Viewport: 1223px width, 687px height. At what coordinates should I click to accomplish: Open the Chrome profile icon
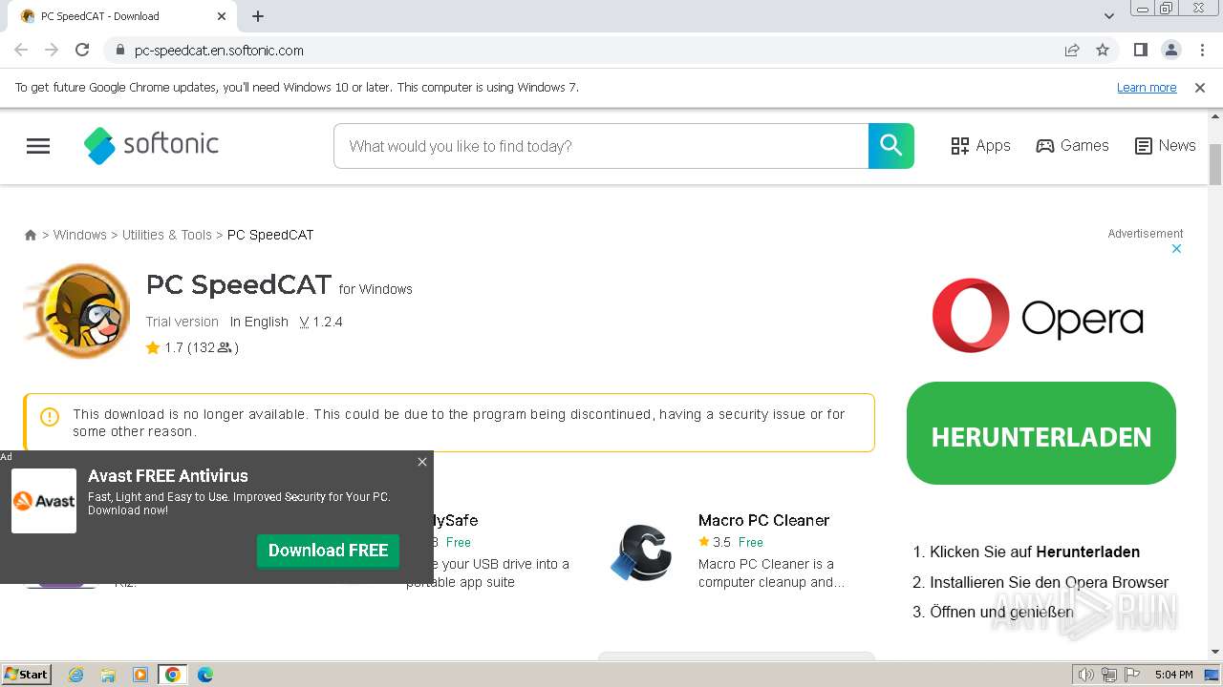[x=1170, y=50]
